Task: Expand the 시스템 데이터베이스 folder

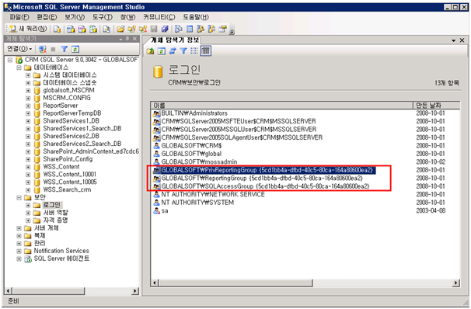Action: 28,75
